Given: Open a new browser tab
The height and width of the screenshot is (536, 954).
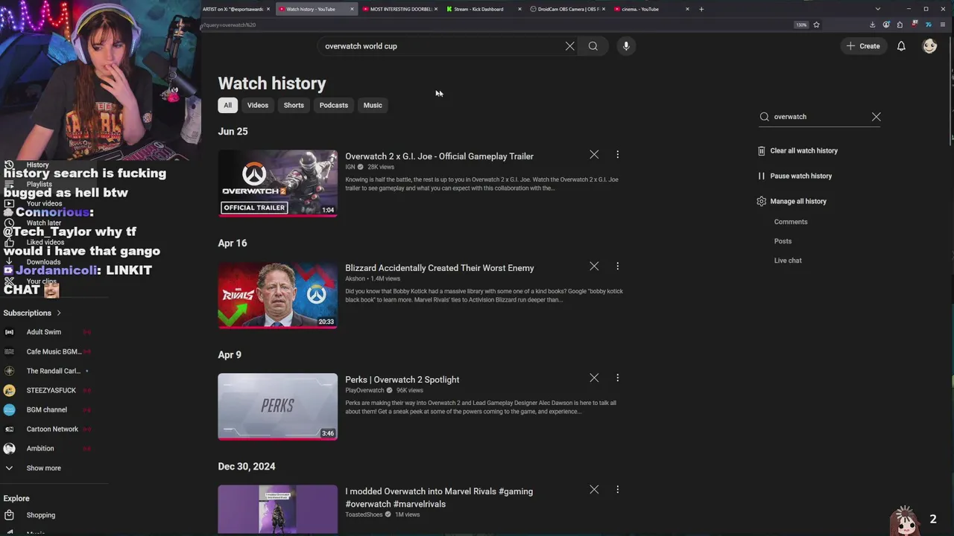Looking at the screenshot, I should 701,9.
